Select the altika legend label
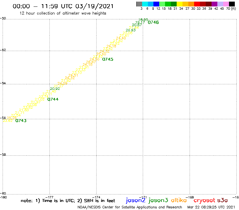This screenshot has height=210, width=239. [x=179, y=200]
